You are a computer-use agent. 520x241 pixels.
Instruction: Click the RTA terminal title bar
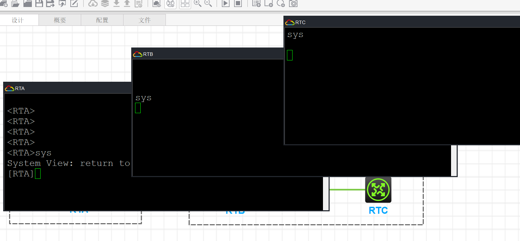(68, 88)
